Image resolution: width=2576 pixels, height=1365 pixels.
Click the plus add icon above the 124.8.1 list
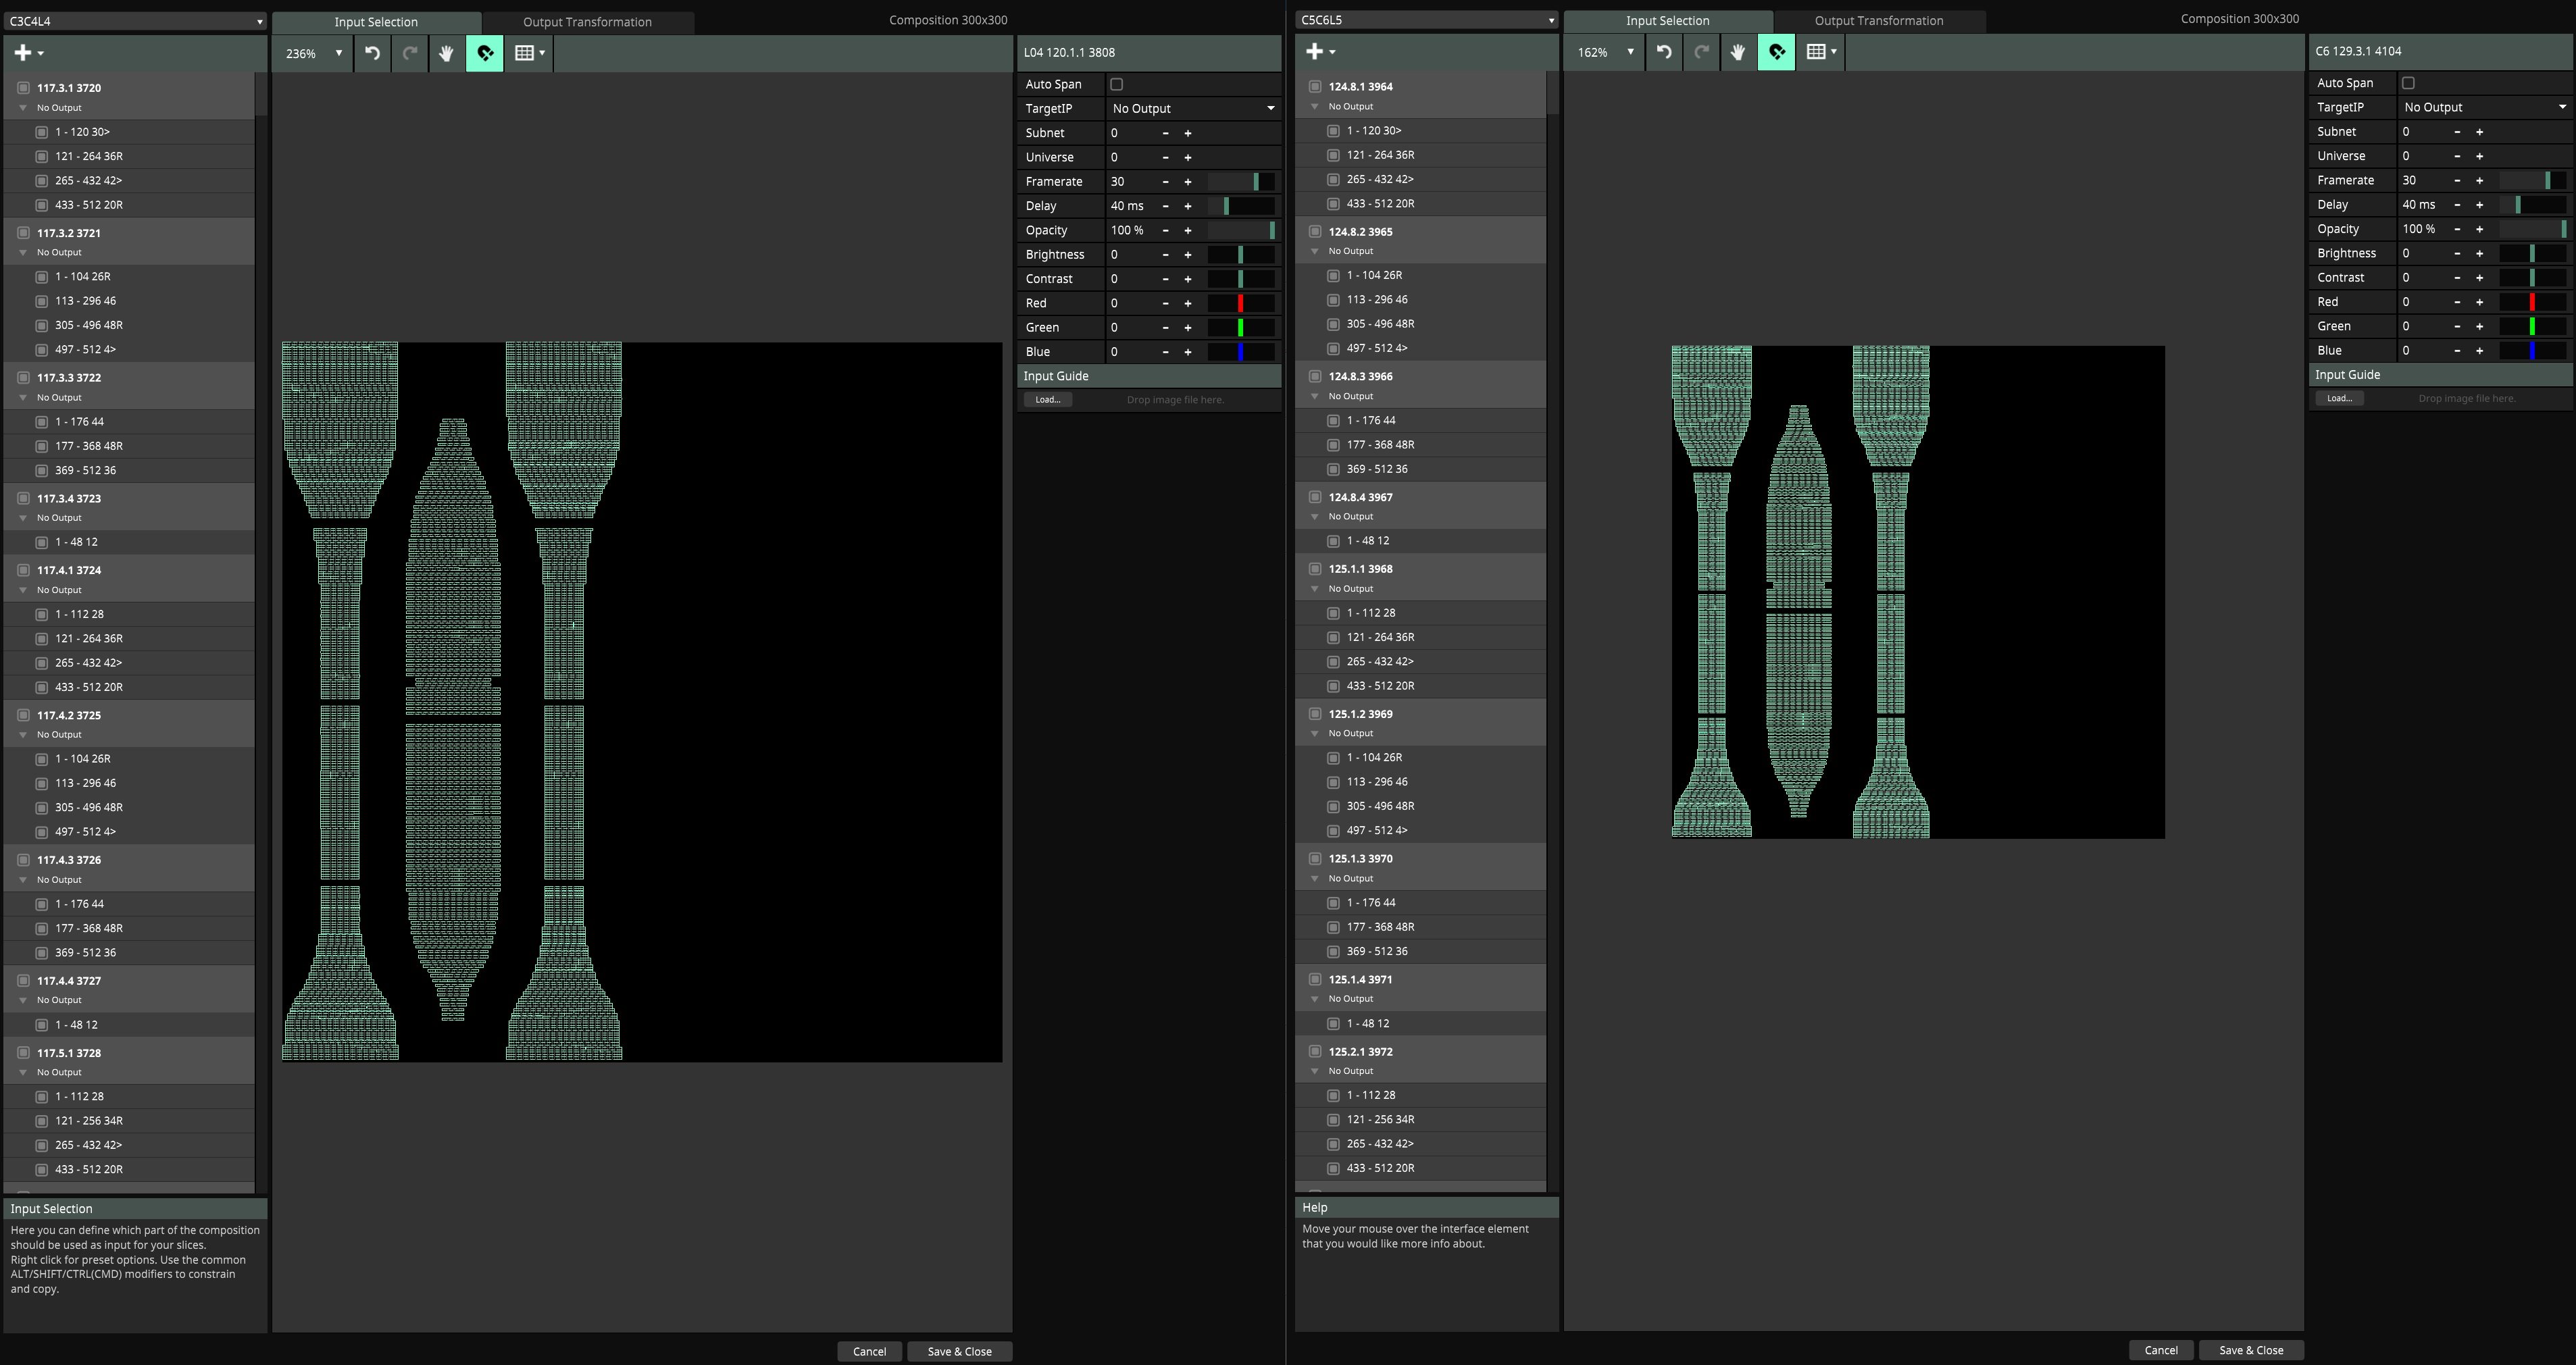pyautogui.click(x=1316, y=52)
